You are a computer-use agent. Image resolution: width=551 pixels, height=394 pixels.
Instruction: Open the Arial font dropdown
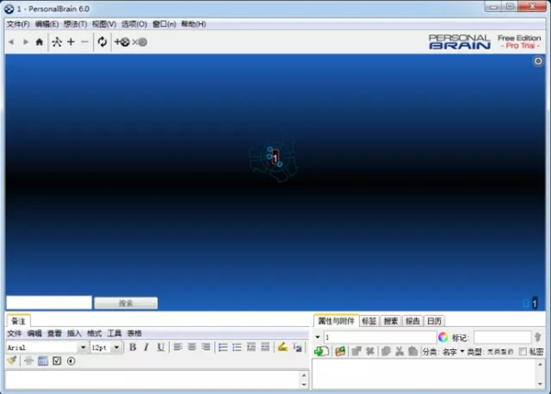pos(83,348)
